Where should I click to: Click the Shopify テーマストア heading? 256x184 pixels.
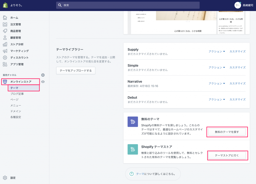(157, 147)
